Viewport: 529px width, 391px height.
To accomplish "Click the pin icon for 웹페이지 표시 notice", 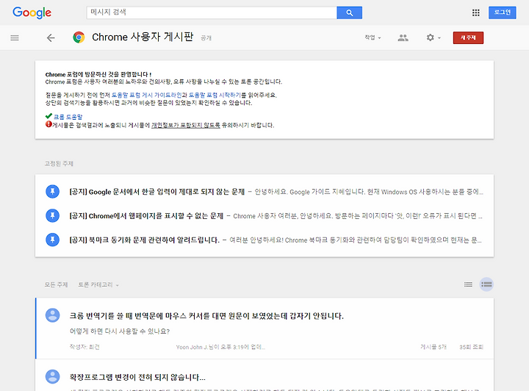I will point(52,215).
